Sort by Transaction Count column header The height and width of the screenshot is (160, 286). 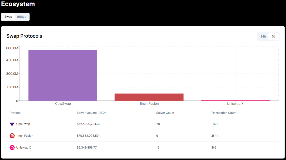click(x=224, y=113)
